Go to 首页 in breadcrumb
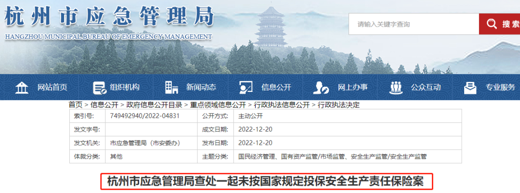520x193 pixels. [75, 105]
